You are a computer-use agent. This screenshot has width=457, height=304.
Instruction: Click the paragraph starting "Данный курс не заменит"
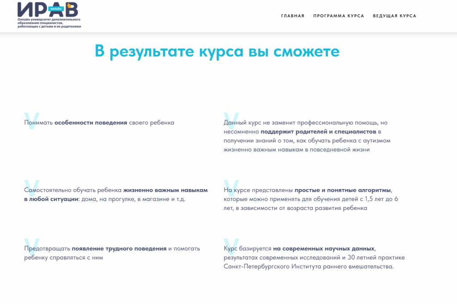tap(307, 136)
